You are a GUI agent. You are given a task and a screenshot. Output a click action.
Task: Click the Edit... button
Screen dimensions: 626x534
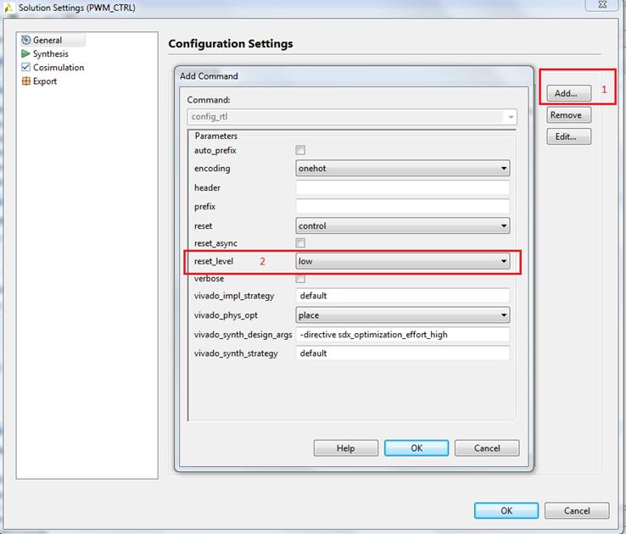(566, 136)
